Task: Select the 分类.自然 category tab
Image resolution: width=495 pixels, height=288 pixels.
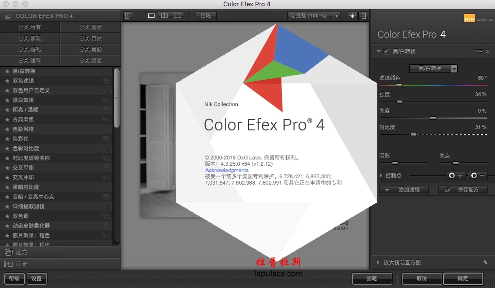Action: click(91, 38)
